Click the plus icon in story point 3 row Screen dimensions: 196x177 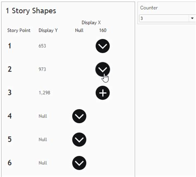point(103,93)
